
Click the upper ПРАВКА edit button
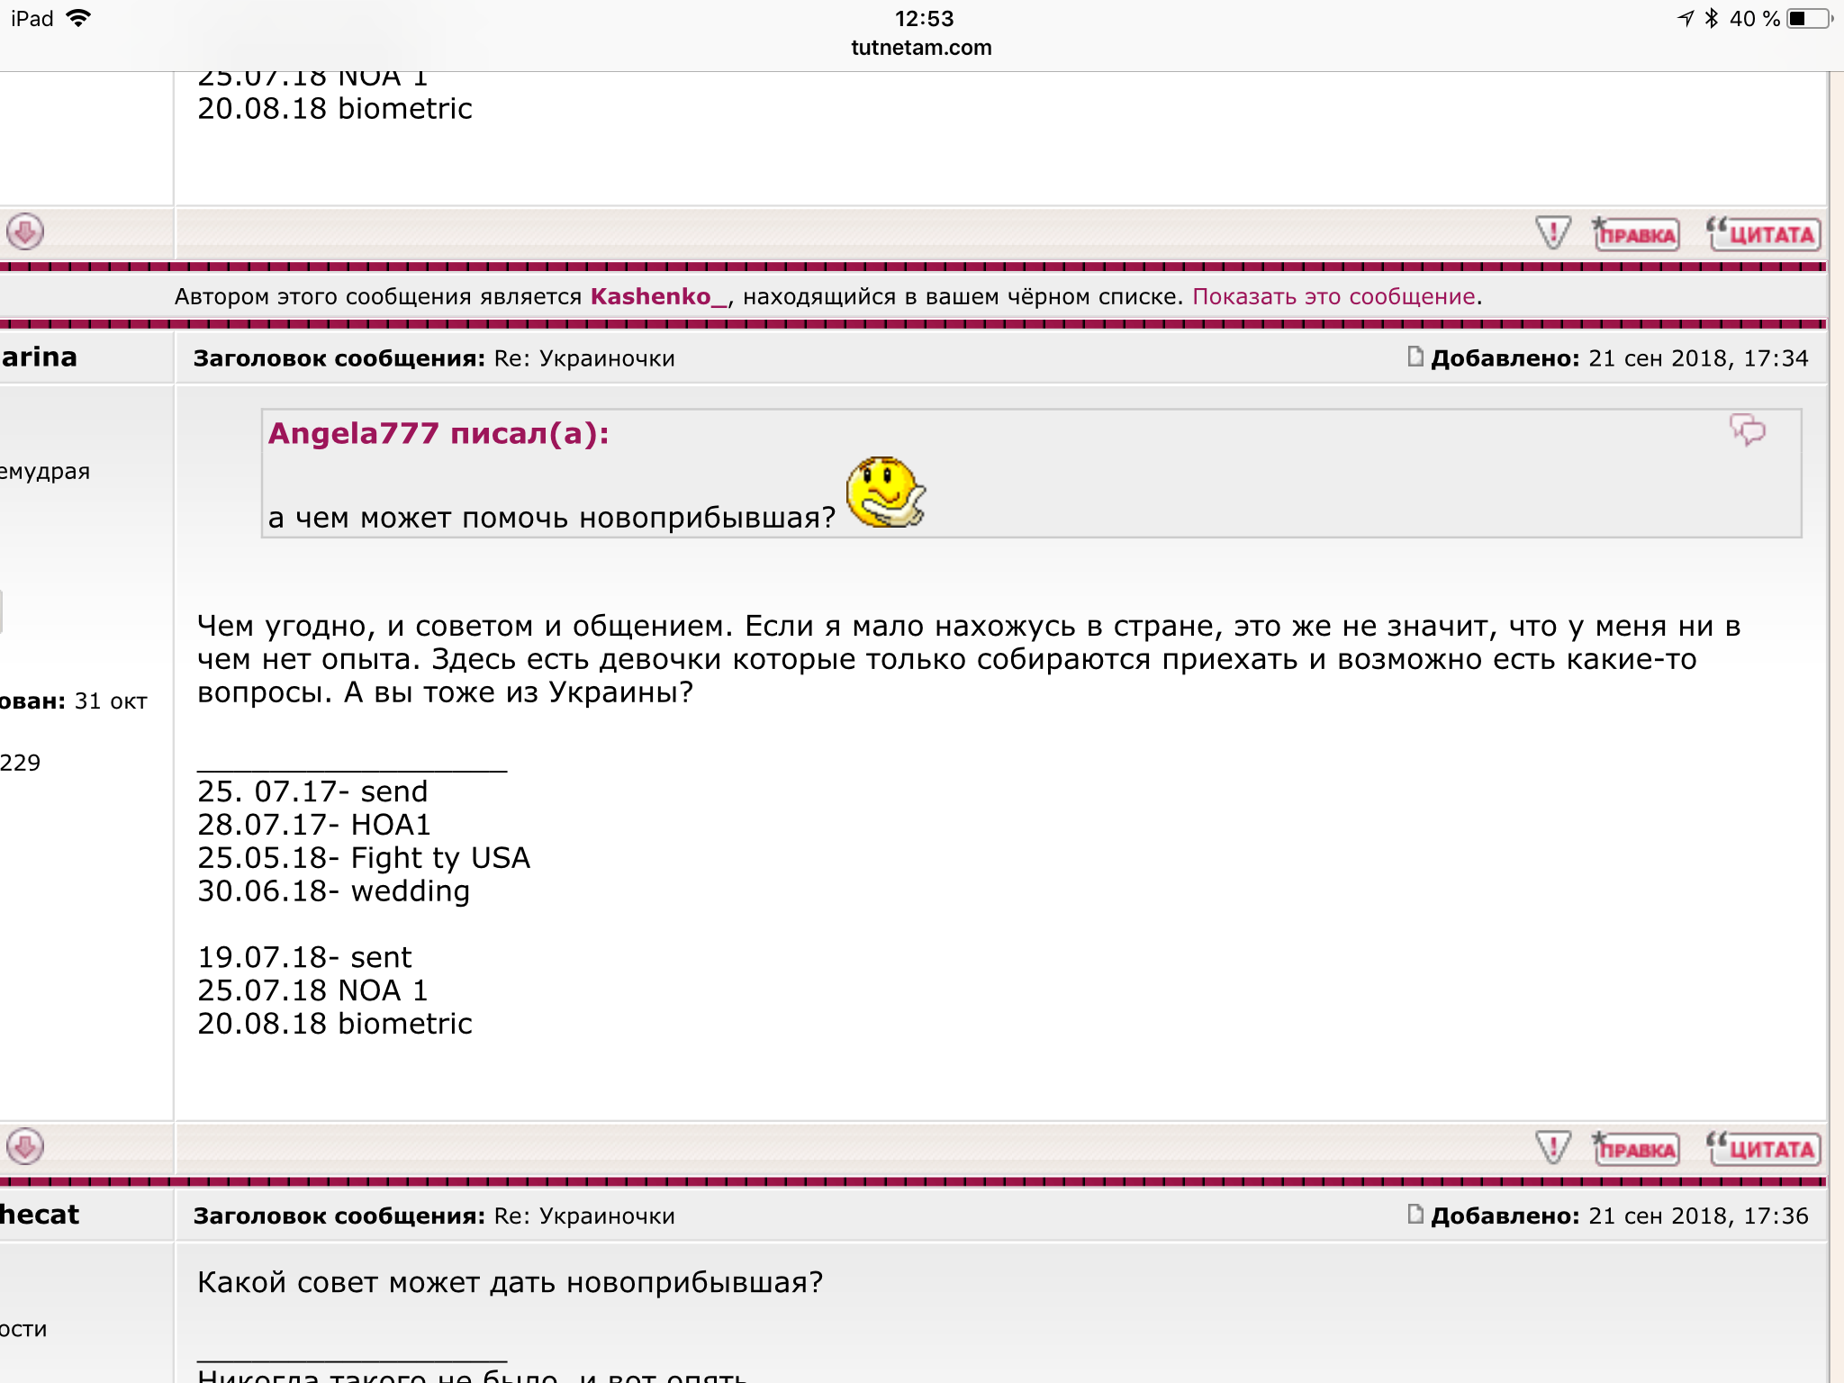[1636, 234]
